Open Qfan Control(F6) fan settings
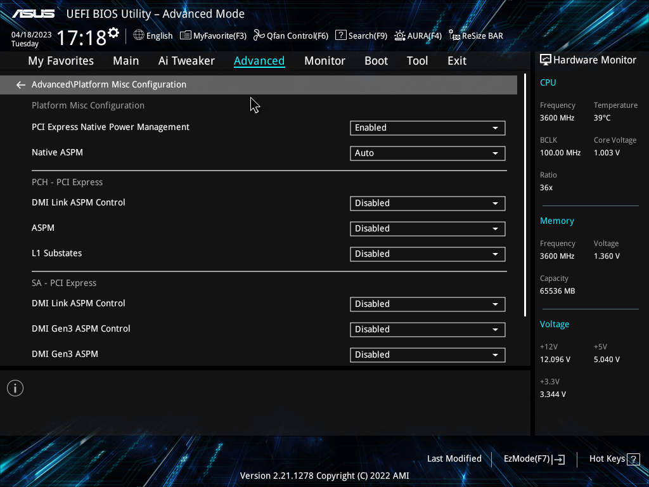This screenshot has width=649, height=487. pyautogui.click(x=291, y=36)
